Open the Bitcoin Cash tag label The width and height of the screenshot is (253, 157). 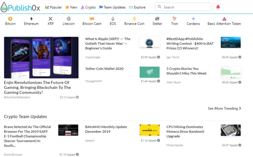(92, 24)
